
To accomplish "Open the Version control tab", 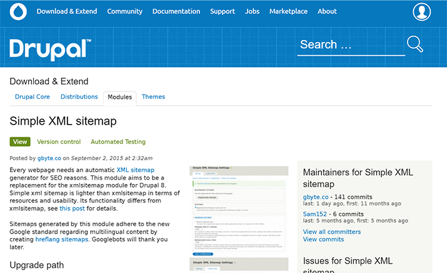I will [x=59, y=142].
